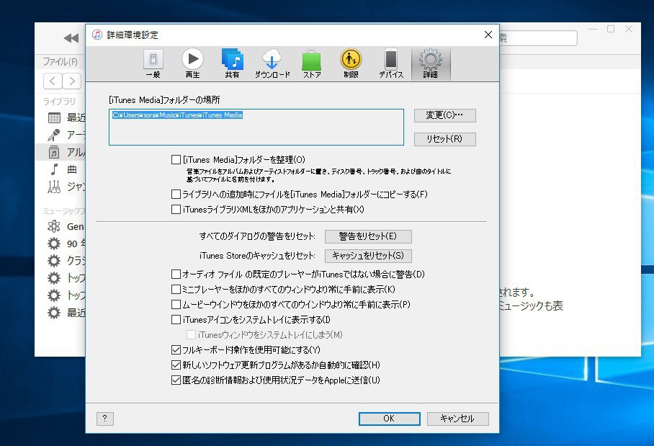Open the デバイス (Devices) preferences tab

[x=391, y=63]
